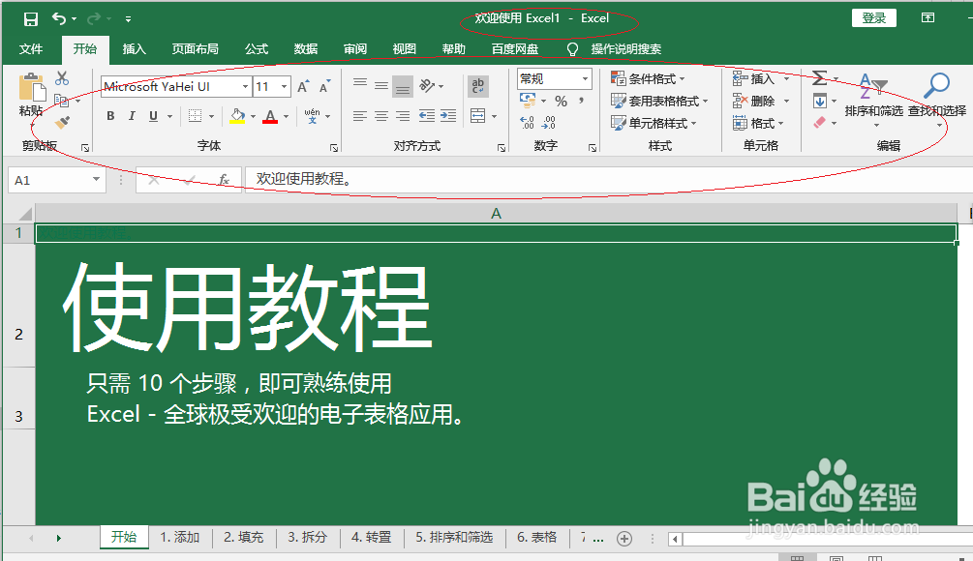Click the Orientation angled text icon
Screen dimensions: 973x561
(427, 85)
